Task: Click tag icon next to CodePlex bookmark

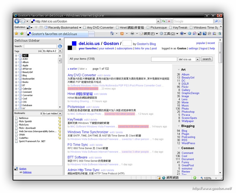Action: pyautogui.click(x=60, y=138)
